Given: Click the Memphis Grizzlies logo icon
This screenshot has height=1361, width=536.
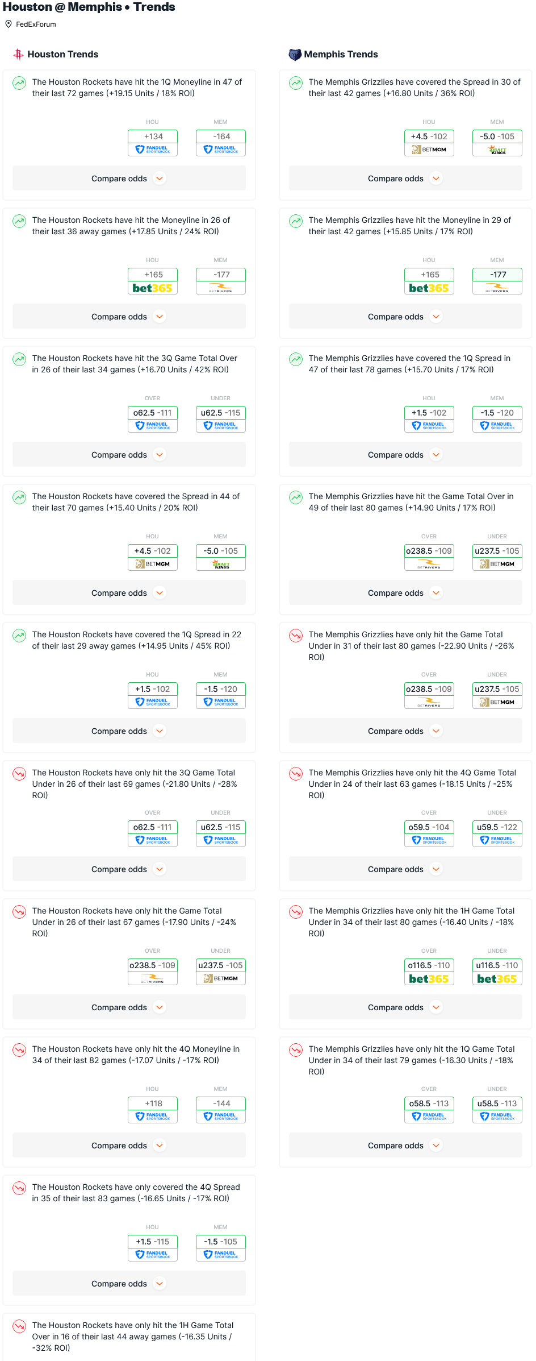Looking at the screenshot, I should 295,55.
